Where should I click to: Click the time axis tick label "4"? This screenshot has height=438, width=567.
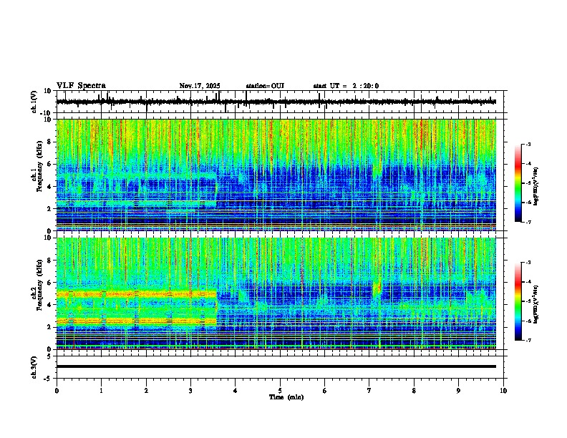tap(236, 391)
